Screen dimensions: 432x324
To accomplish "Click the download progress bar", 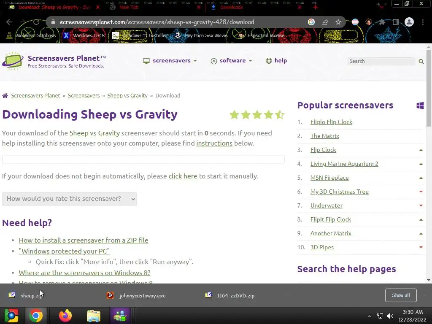I will coord(143,159).
